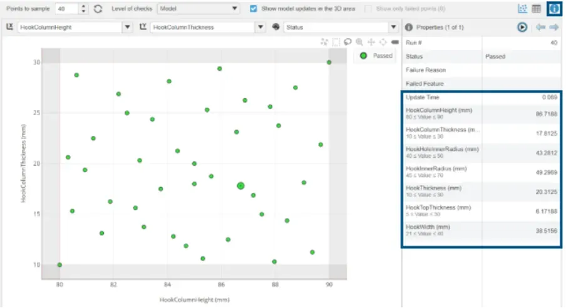Activate the pan tool on chart
Screen dimensions: 566x308
[371, 42]
